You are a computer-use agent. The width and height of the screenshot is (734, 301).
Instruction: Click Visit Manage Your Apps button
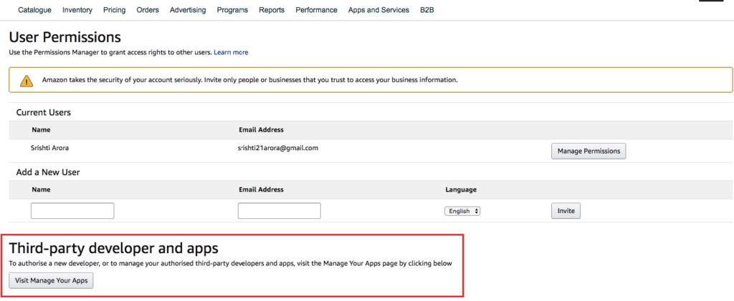click(x=51, y=281)
